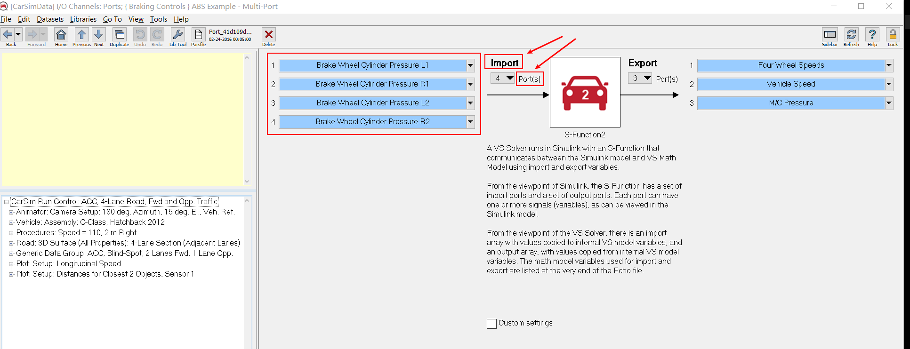The width and height of the screenshot is (910, 349).
Task: Expand the Road: 3D Surface node
Action: coord(11,243)
